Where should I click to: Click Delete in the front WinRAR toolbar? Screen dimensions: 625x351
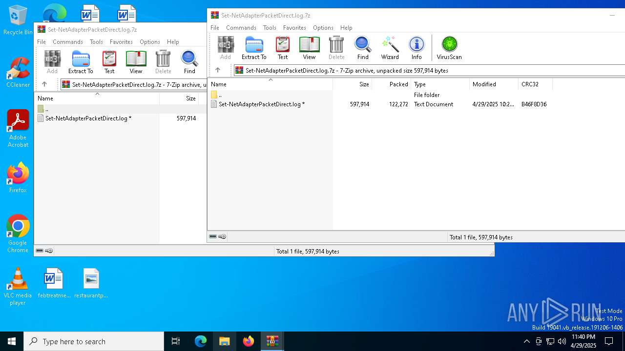pos(336,48)
